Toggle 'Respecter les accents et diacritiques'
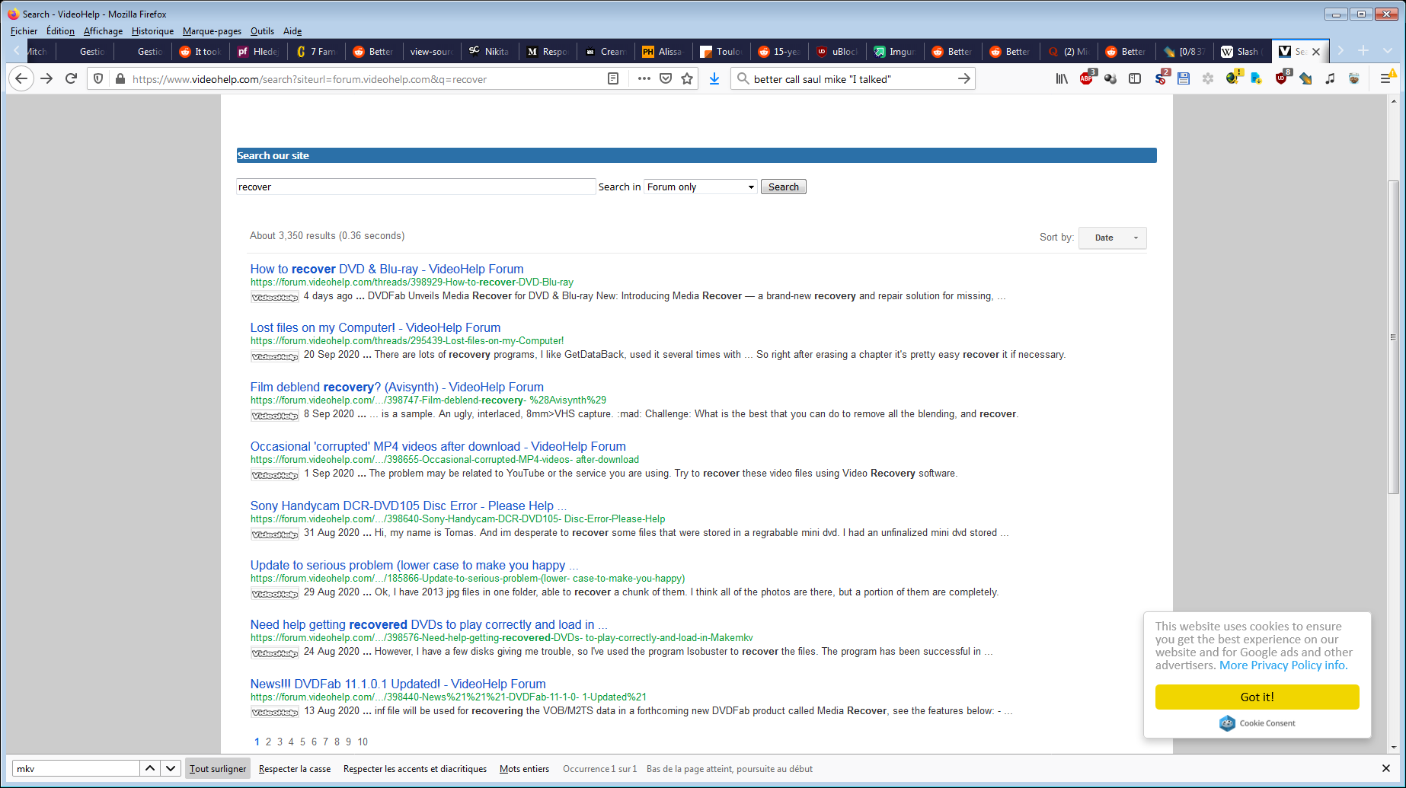 pos(415,768)
